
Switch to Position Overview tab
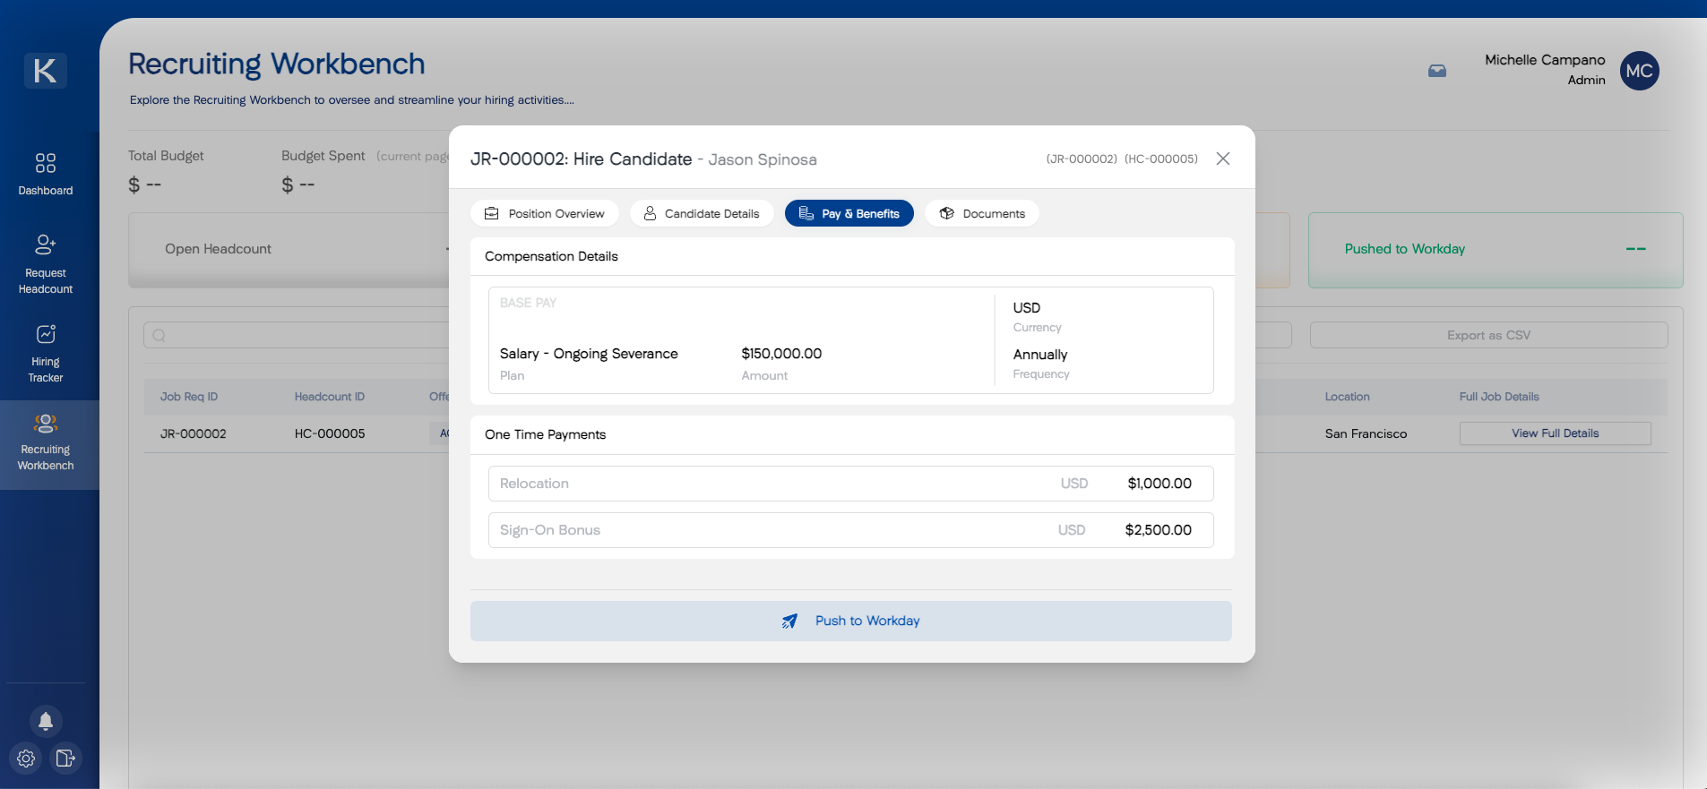pos(545,213)
